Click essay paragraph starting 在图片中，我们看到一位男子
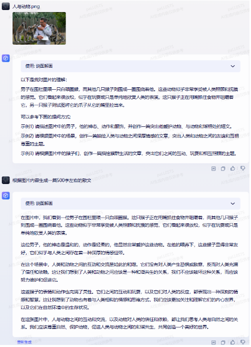The image size is (251, 347). click(x=129, y=225)
